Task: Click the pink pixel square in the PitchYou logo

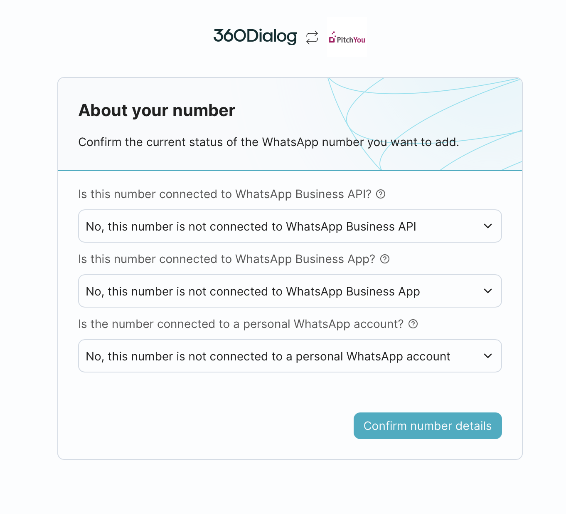Action: [332, 40]
